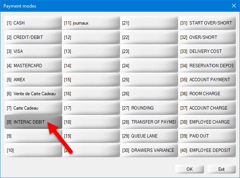Image resolution: width=240 pixels, height=178 pixels.
Task: Pick VISA as payment mode
Action: pos(33,51)
